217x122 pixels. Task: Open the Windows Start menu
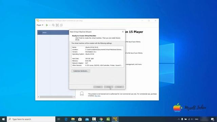3,119
